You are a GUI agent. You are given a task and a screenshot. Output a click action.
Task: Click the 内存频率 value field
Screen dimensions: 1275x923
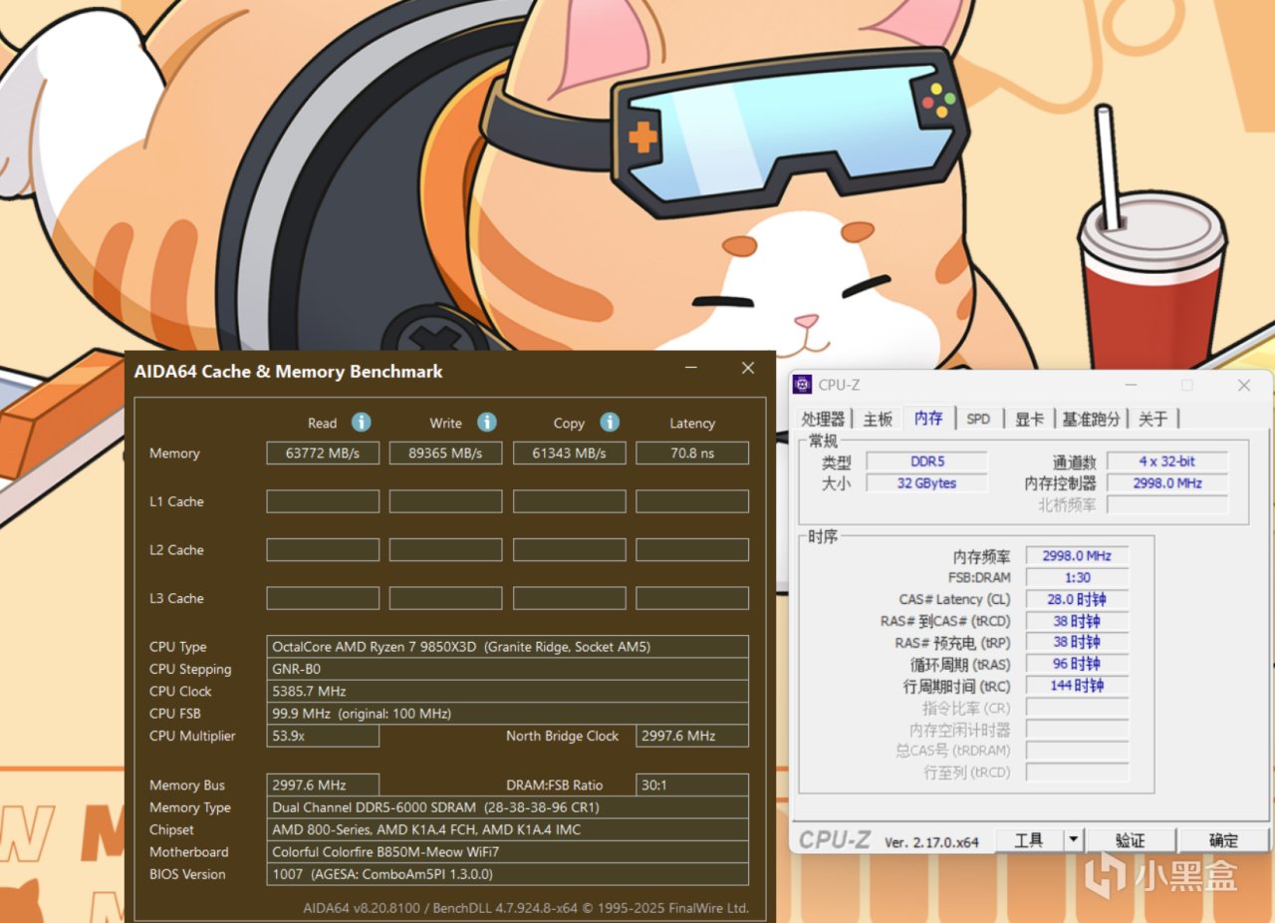coord(1077,556)
